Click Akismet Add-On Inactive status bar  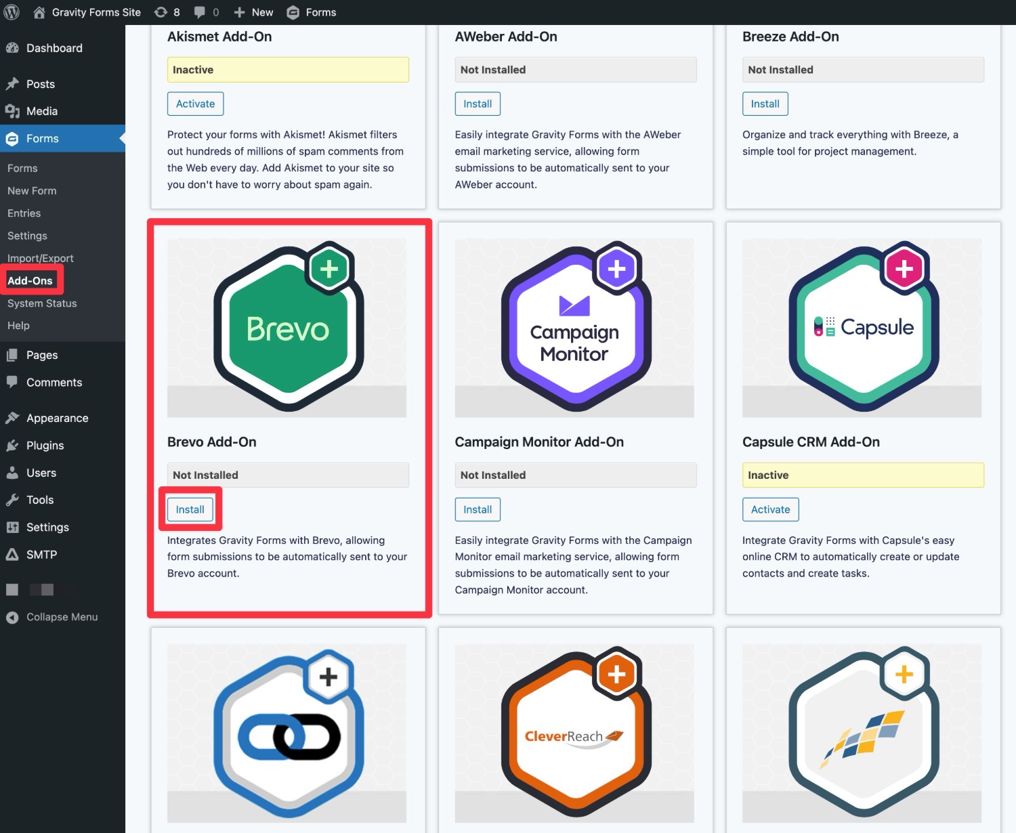point(288,70)
